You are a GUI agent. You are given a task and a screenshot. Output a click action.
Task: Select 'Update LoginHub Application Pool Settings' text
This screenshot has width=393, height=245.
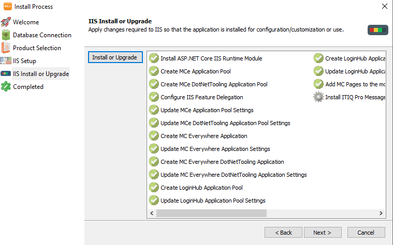pyautogui.click(x=213, y=201)
